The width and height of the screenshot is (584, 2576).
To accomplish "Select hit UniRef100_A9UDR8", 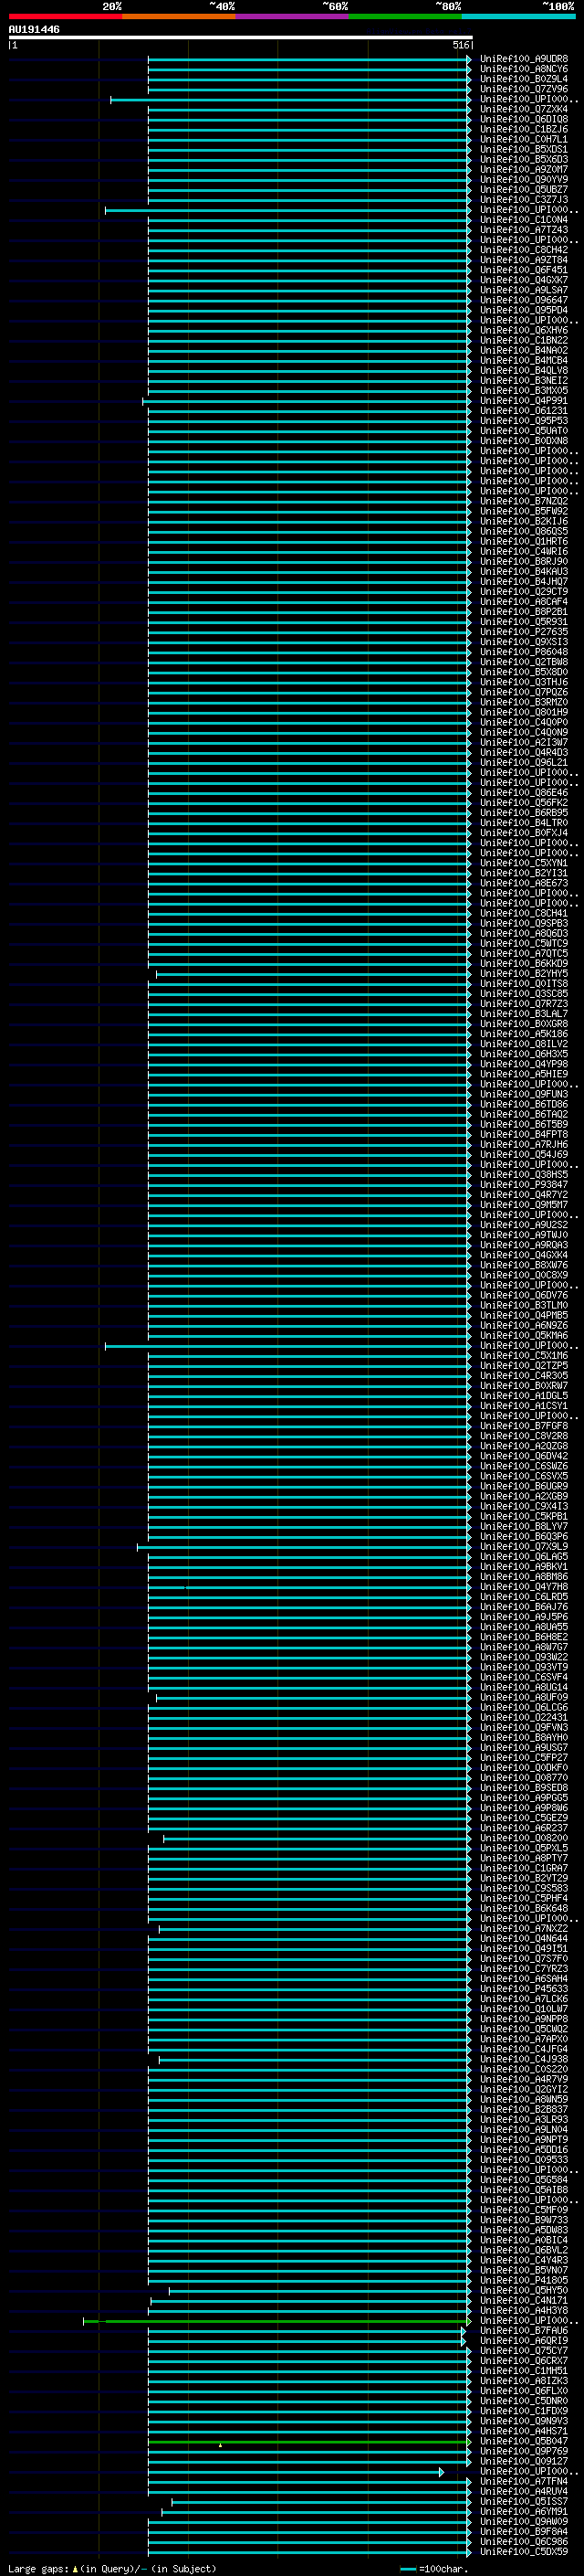I will pyautogui.click(x=524, y=59).
